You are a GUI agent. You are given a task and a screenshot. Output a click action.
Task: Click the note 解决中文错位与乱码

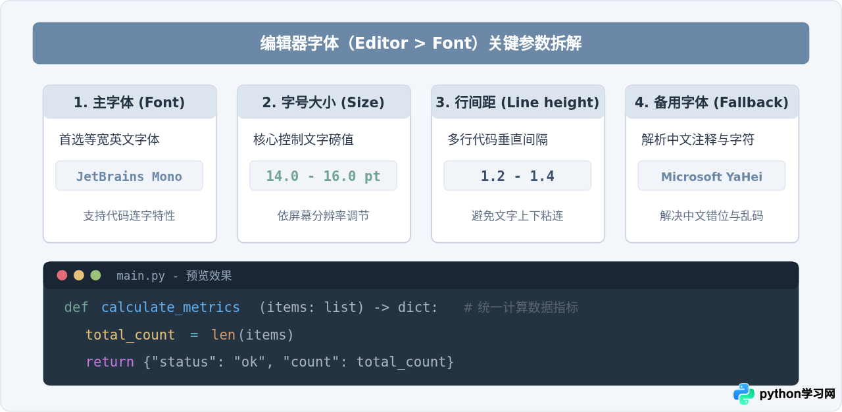[712, 216]
